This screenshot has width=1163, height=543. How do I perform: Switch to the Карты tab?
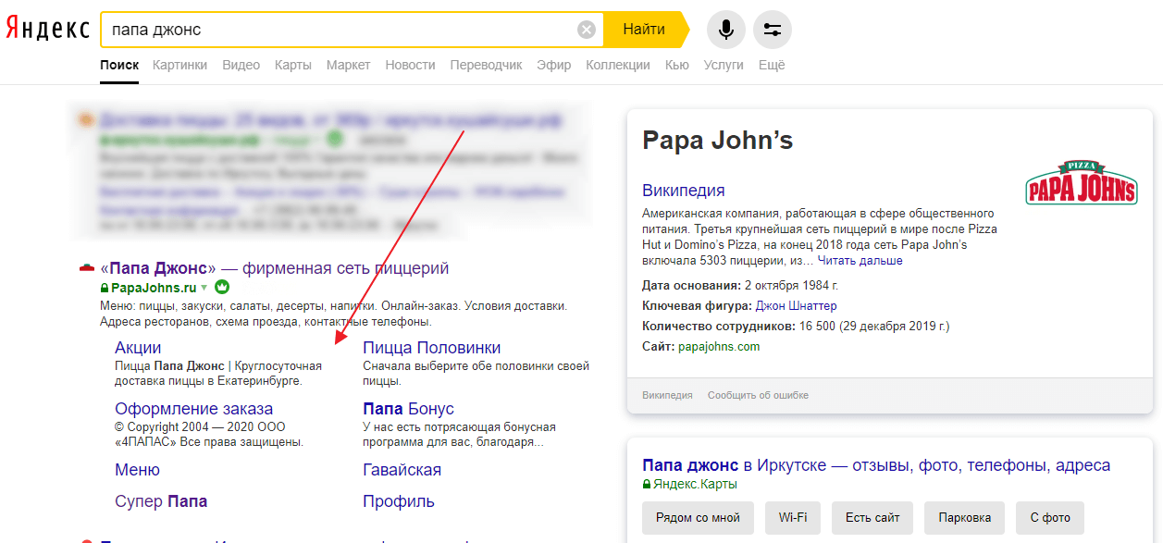(x=292, y=65)
